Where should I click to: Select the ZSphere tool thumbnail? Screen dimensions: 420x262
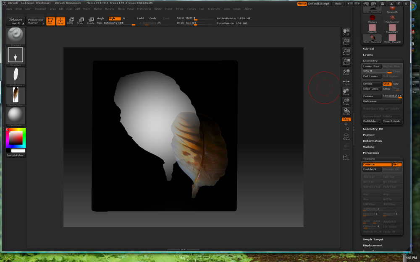point(372,19)
